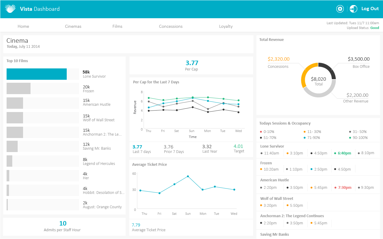This screenshot has height=239, width=383.
Task: Click the 7.79 Average Ticket Price value
Action: tap(136, 225)
